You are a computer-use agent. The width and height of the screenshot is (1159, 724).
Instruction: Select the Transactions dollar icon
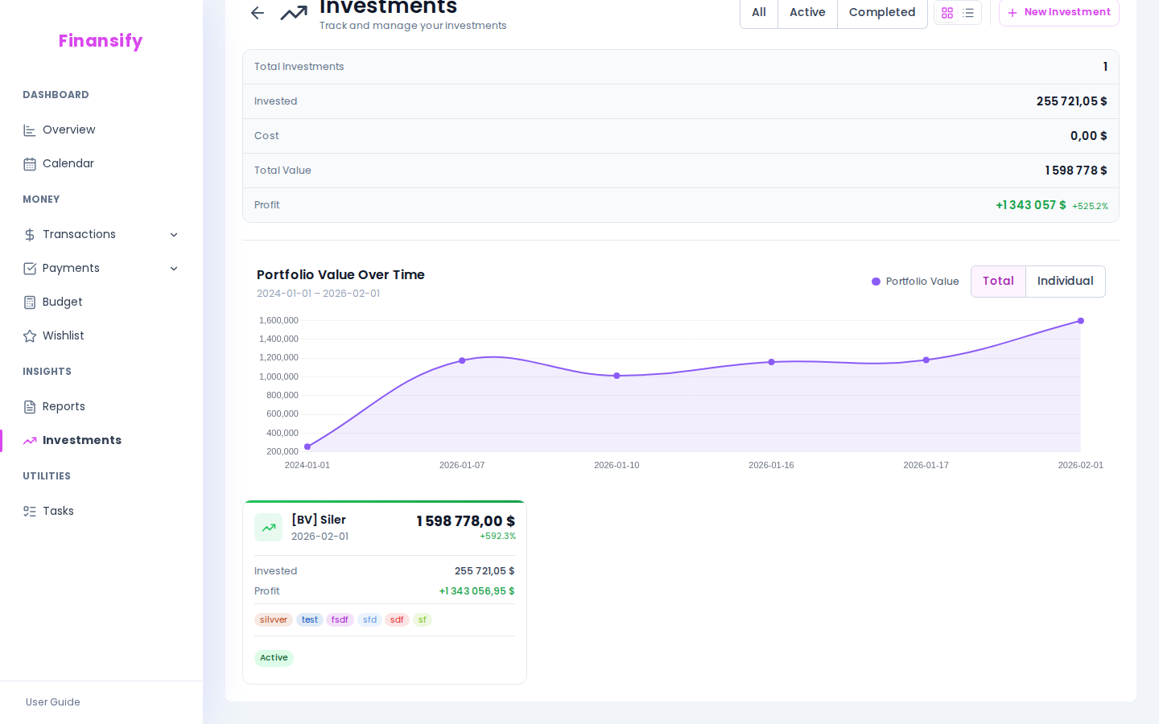point(30,234)
